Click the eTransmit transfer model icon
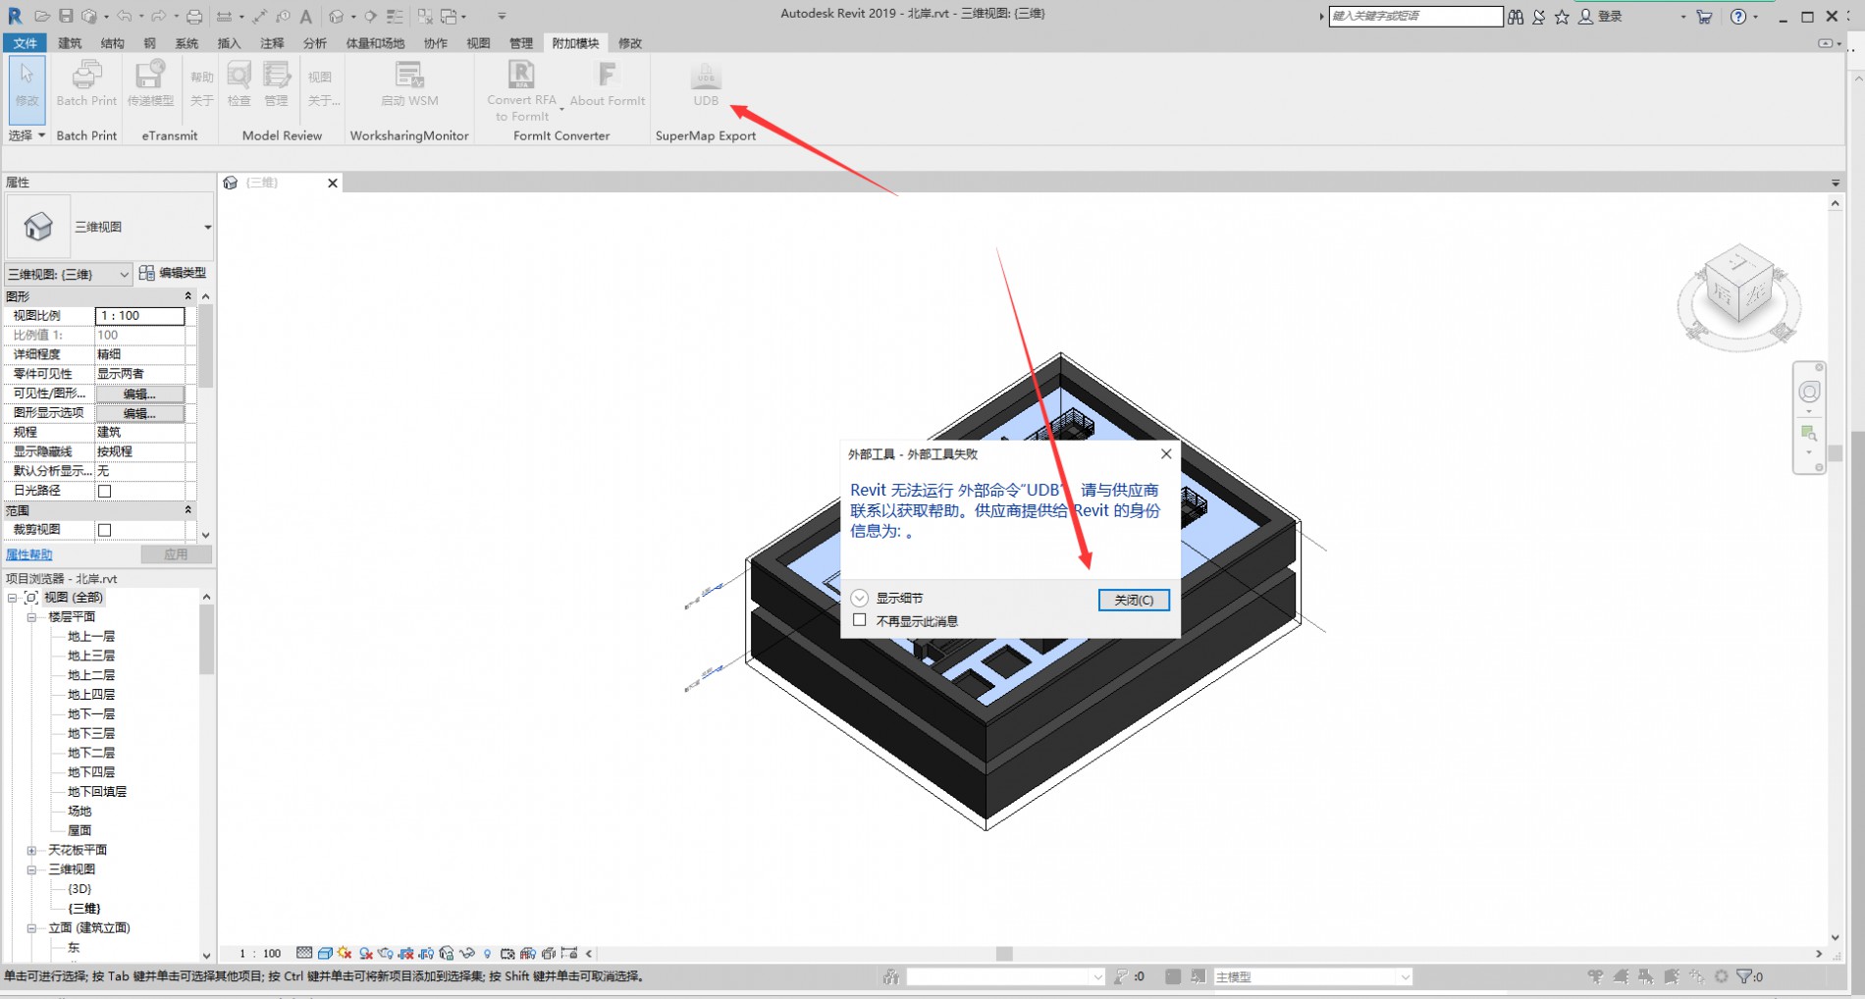This screenshot has height=999, width=1865. (x=150, y=79)
